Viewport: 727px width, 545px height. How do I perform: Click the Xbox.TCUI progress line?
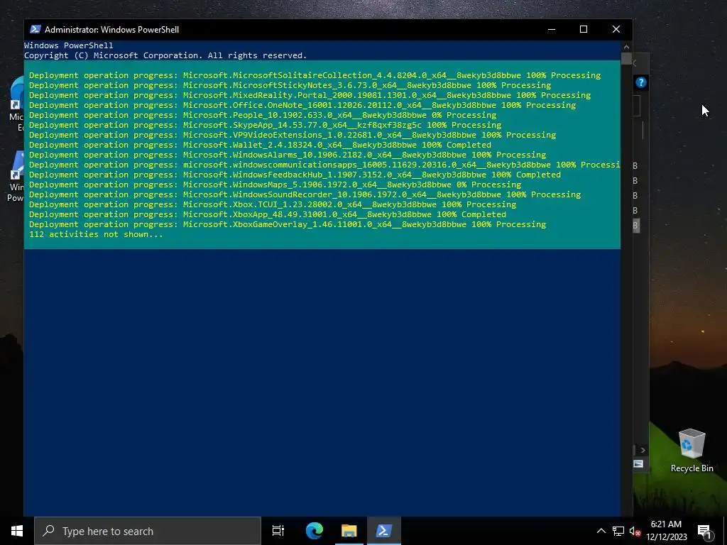pos(273,204)
